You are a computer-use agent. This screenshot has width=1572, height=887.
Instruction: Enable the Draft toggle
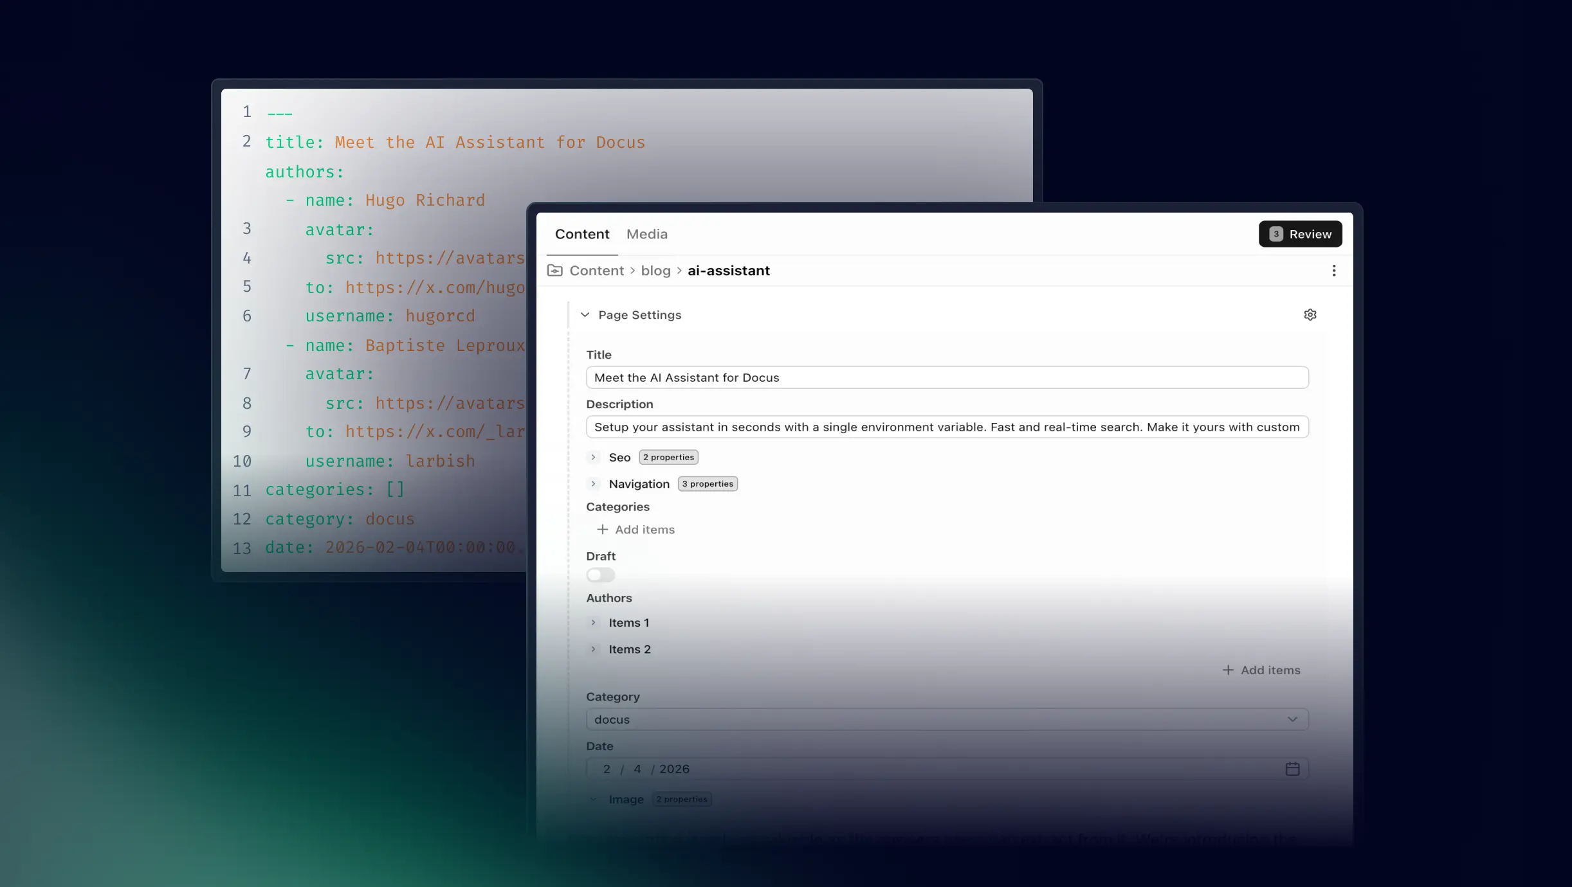tap(599, 575)
